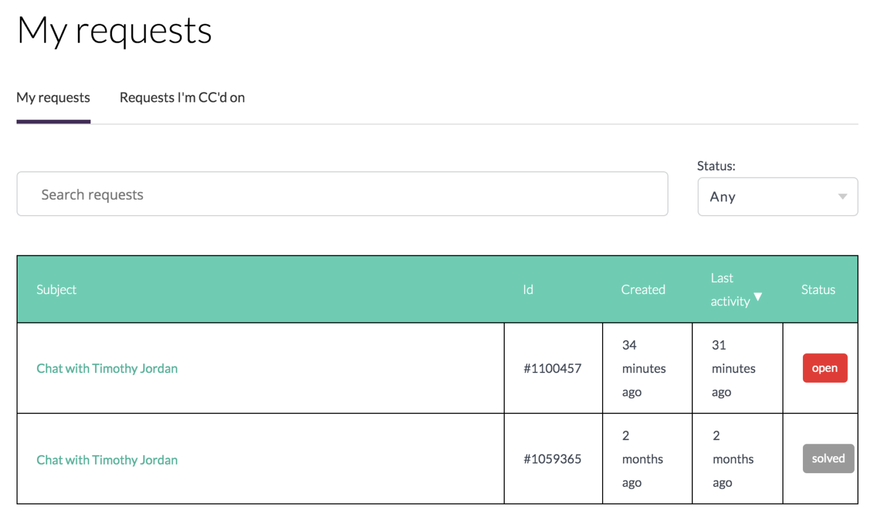Select the #1100457 request id cell
874x517 pixels.
click(x=553, y=369)
